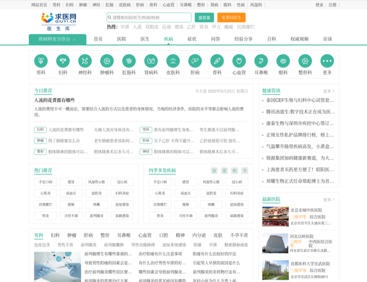Click the 更多 three-dots icon

point(327,61)
